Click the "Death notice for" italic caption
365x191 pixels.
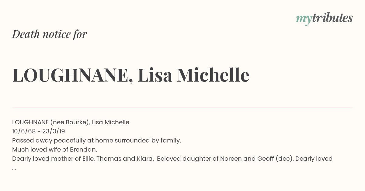click(x=50, y=34)
